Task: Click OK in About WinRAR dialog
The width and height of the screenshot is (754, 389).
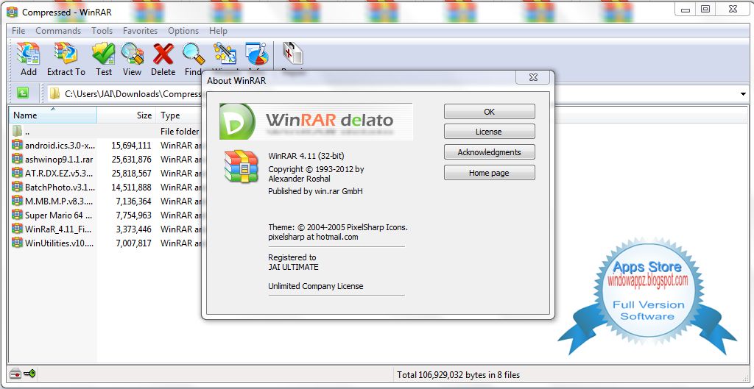Action: click(489, 112)
